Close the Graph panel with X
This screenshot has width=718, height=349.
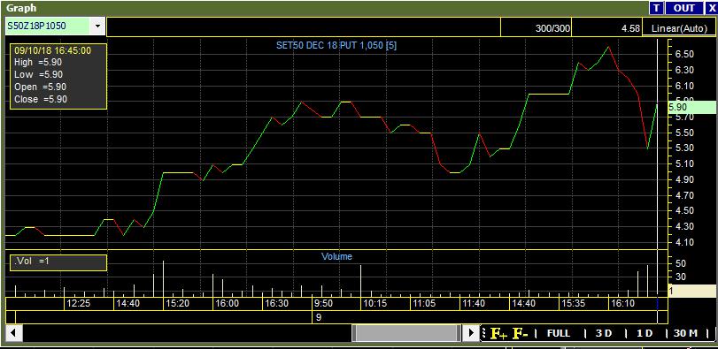click(x=712, y=8)
